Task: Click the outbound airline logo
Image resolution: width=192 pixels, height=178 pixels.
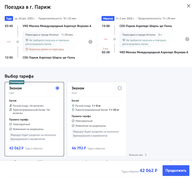Action: [9, 42]
